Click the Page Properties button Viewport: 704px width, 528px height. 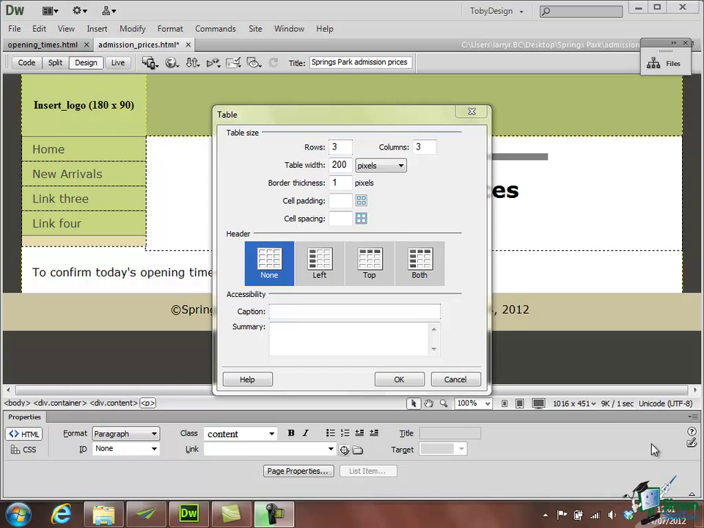[x=298, y=471]
